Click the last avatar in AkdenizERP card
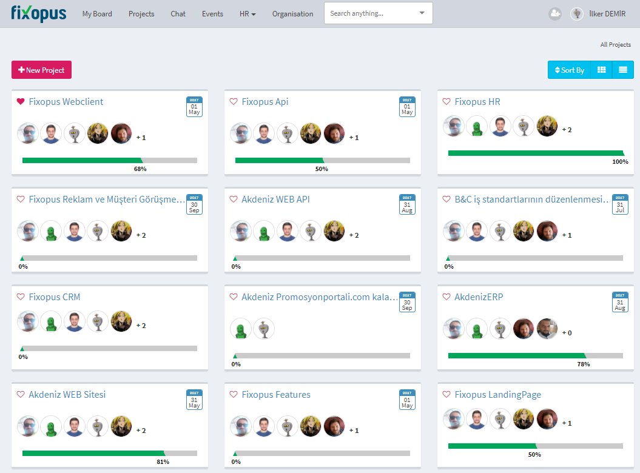 point(547,329)
